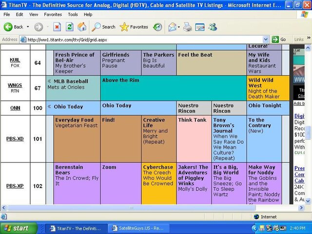Select the MLB Baseball Mets at Orioles listing
312x234 pixels.
tap(73, 88)
